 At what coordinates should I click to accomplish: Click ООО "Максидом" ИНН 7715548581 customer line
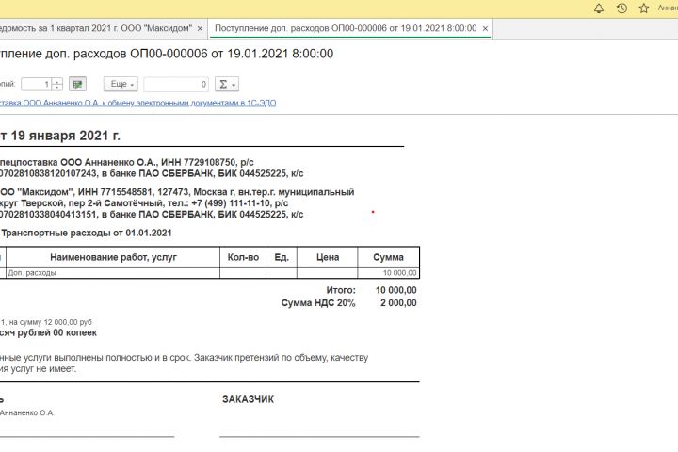click(177, 192)
